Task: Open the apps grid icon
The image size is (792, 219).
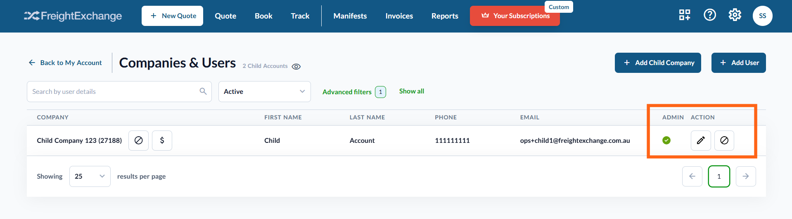Action: click(x=685, y=15)
